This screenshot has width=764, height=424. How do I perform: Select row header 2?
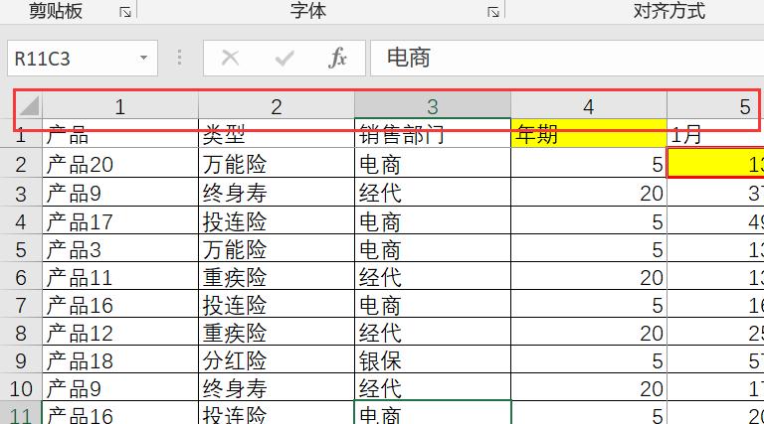[21, 164]
